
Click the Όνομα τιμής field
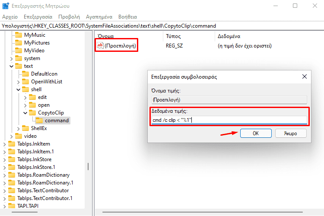tap(229, 100)
